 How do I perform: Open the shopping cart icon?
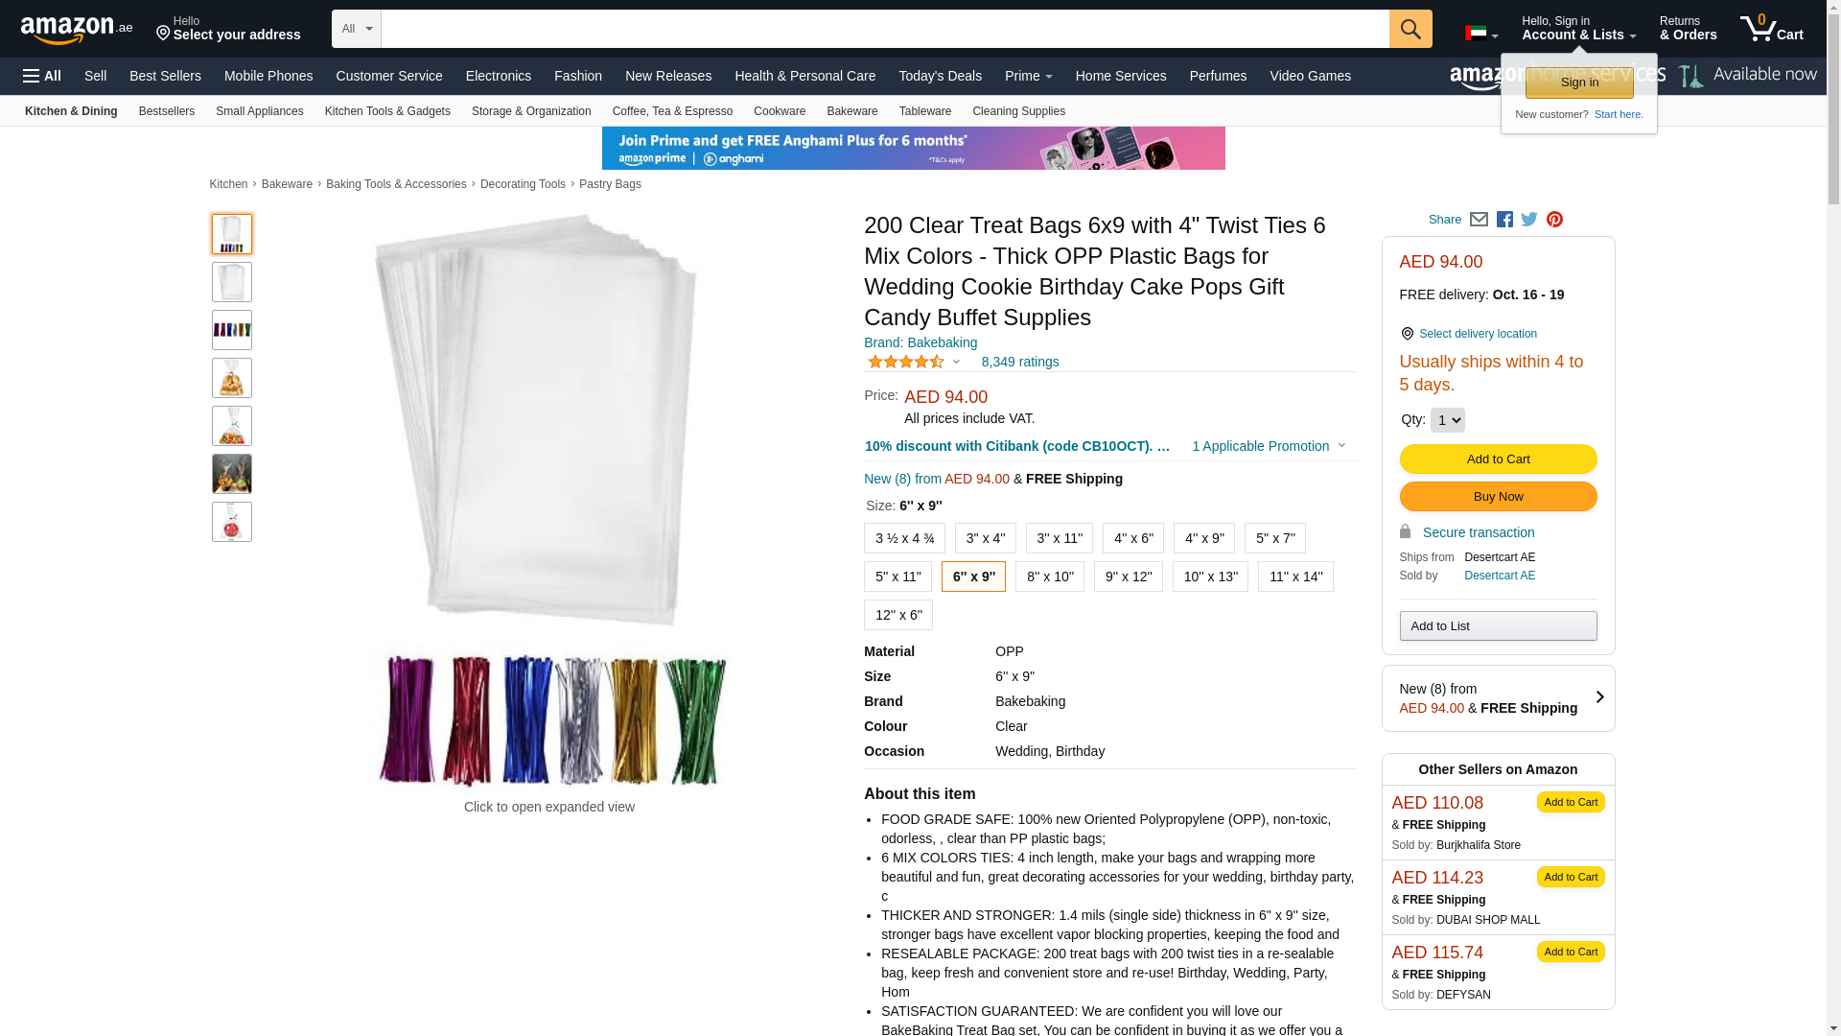click(1771, 29)
